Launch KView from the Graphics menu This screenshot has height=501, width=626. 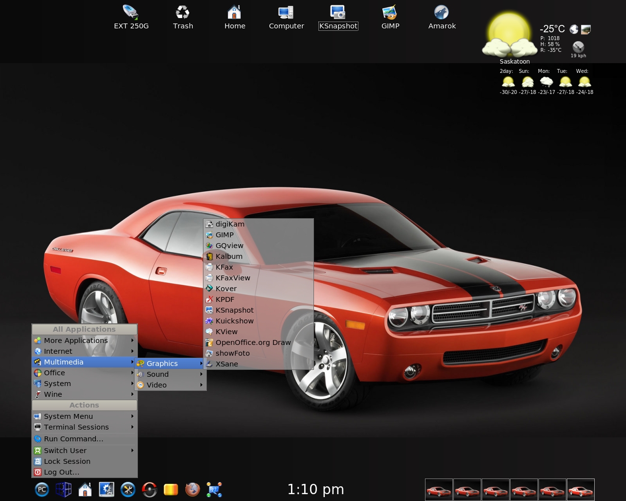(x=258, y=332)
